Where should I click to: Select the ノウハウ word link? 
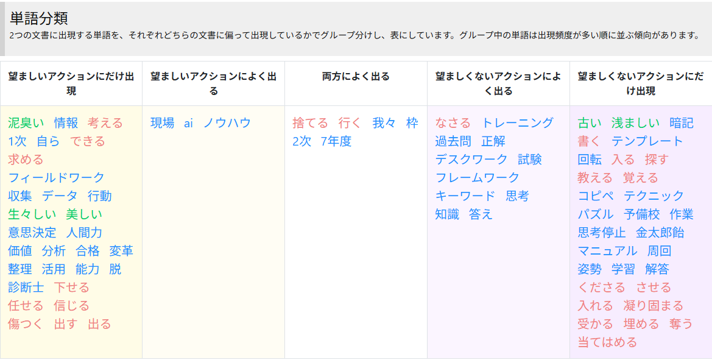pyautogui.click(x=227, y=123)
